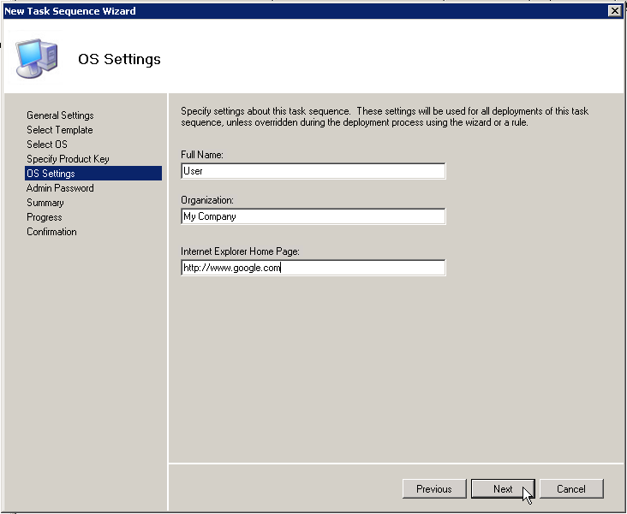Viewport: 627px width, 514px height.
Task: Select the Progress step
Action: coord(44,217)
